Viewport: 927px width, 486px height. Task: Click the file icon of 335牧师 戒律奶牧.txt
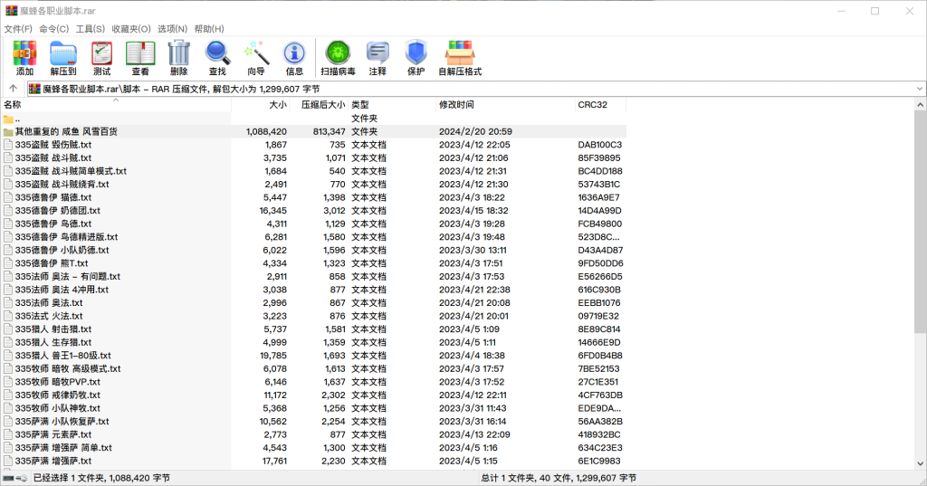[x=8, y=395]
